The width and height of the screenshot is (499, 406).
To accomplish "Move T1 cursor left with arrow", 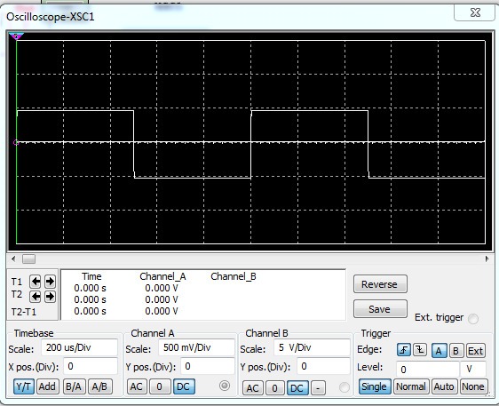I will [x=36, y=282].
